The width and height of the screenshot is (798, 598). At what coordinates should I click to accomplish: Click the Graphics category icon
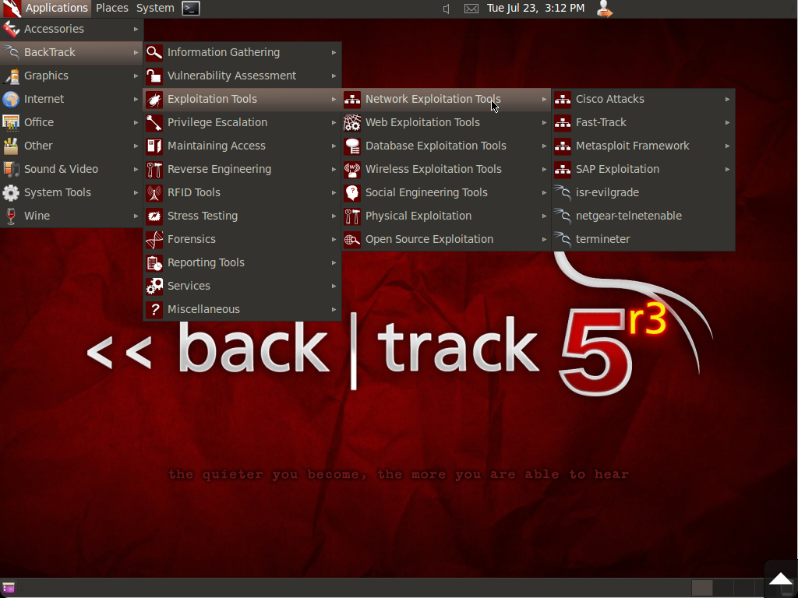point(11,76)
